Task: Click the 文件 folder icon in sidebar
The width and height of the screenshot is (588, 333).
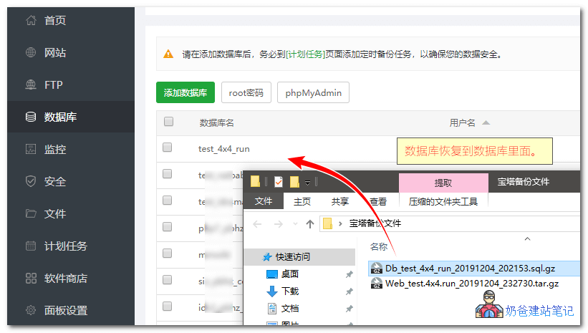Action: pos(31,213)
